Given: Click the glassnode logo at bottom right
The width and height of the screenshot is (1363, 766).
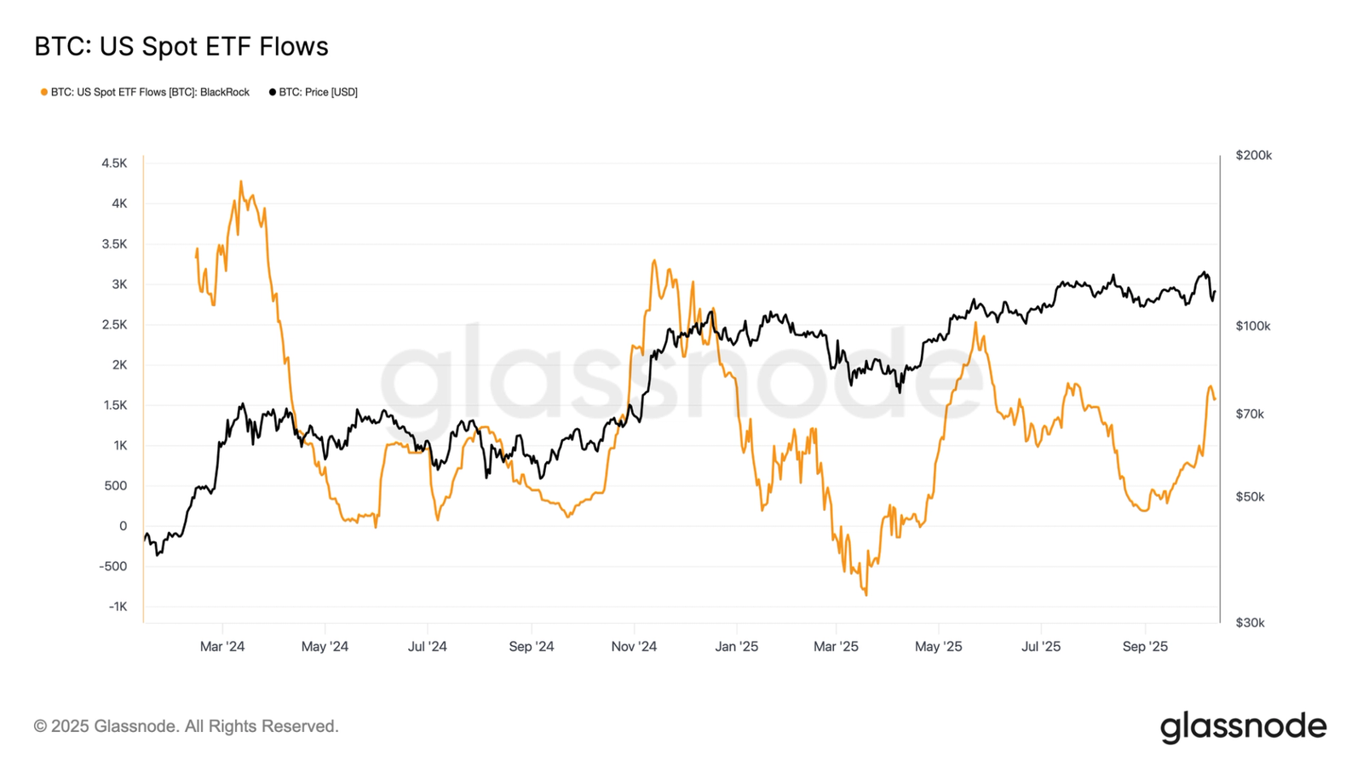Looking at the screenshot, I should point(1243,727).
